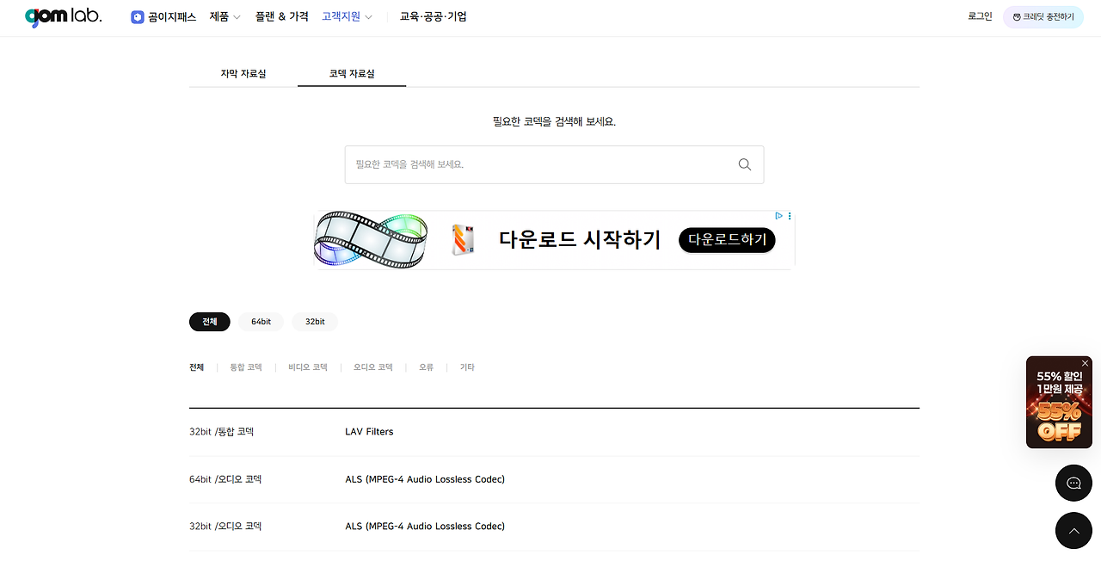Open the 플랜 & 가격 menu item
Viewport: 1101px width, 561px height.
tap(281, 17)
